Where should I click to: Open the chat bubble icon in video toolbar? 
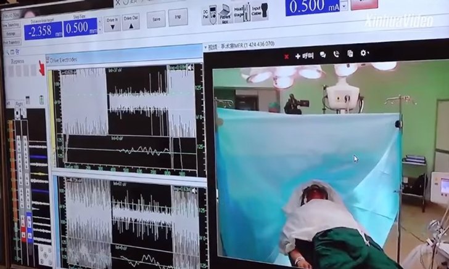coord(323,55)
